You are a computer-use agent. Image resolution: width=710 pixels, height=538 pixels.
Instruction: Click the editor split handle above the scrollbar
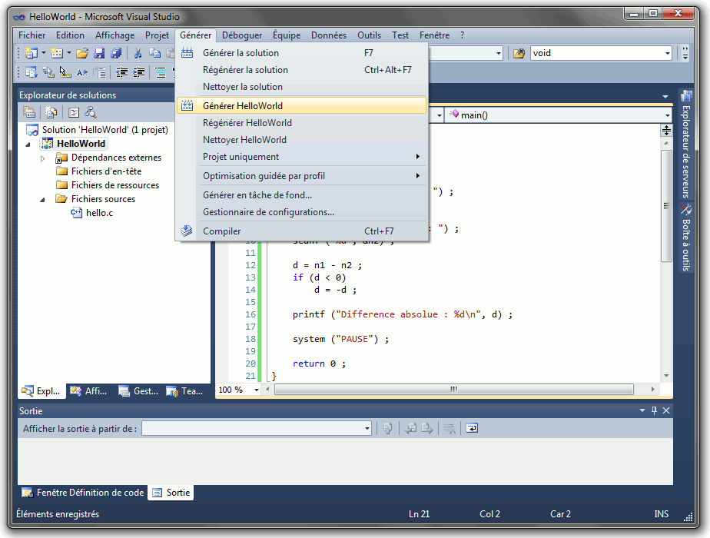666,131
